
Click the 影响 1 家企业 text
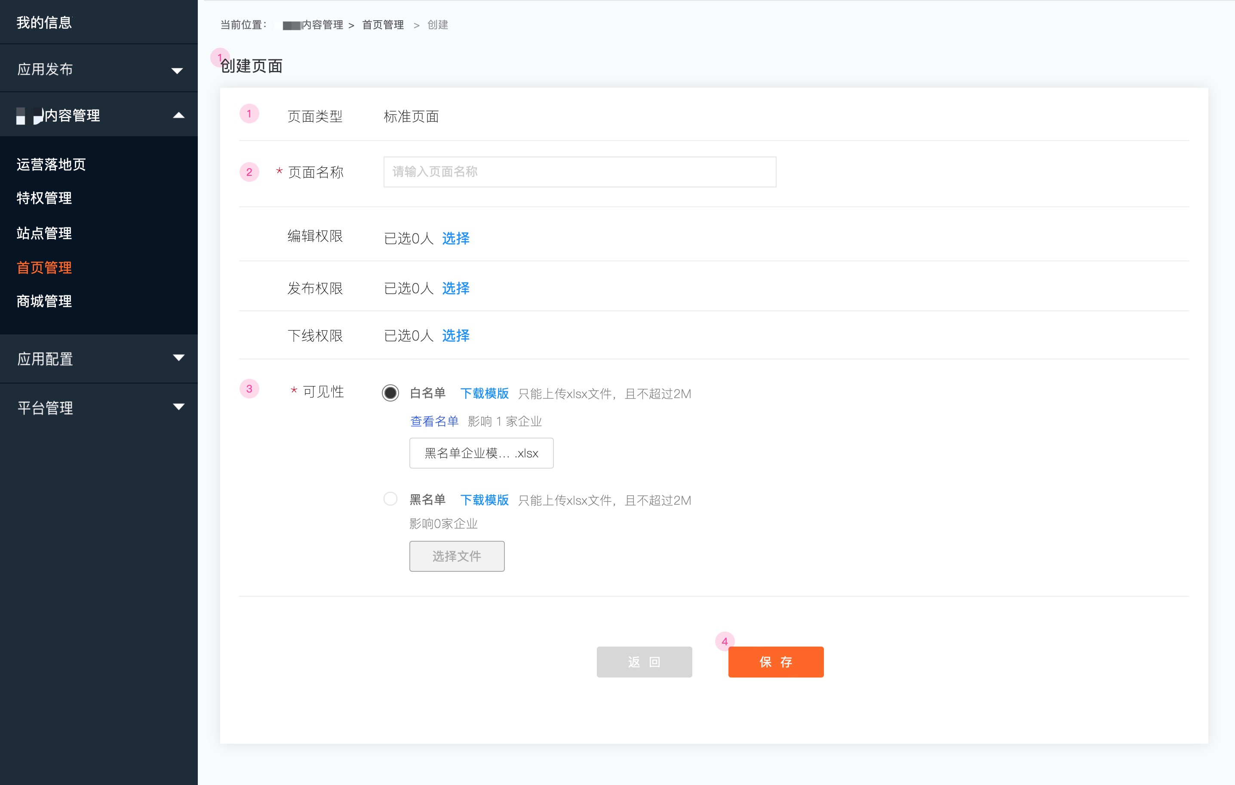tap(505, 421)
